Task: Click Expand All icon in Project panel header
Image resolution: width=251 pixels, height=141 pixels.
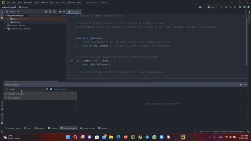Action: 50,12
